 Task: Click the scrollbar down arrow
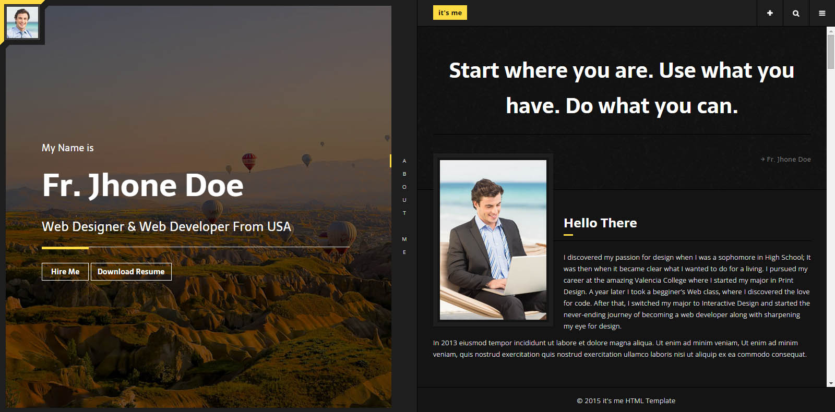(831, 383)
